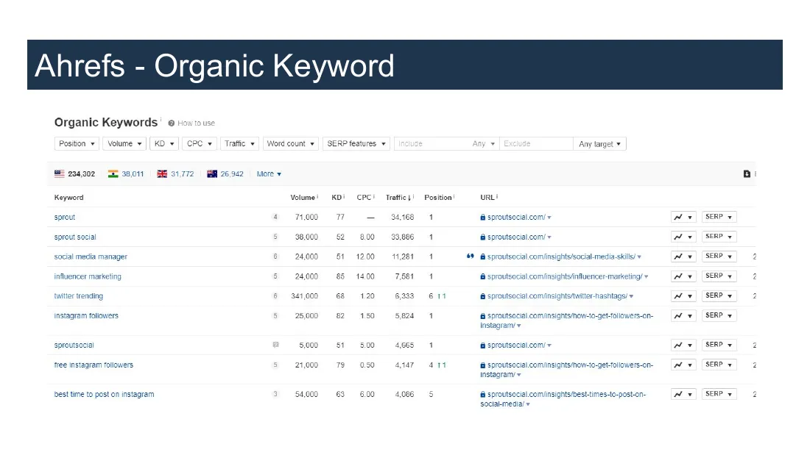The height and width of the screenshot is (455, 810).
Task: Open the Position filter dropdown
Action: tap(77, 144)
